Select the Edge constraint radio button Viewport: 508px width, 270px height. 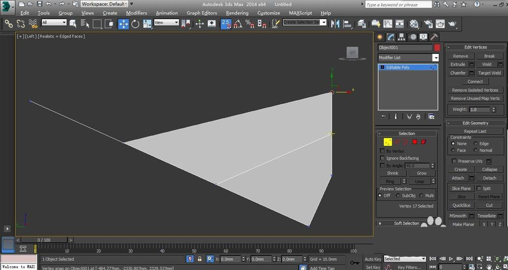[476, 144]
